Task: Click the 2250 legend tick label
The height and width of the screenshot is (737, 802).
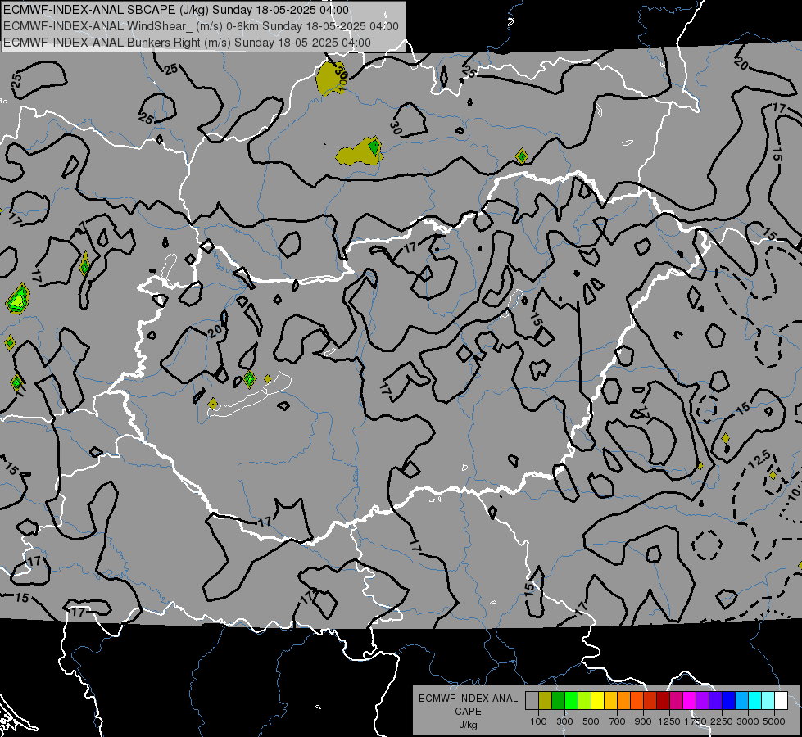Action: coord(722,721)
